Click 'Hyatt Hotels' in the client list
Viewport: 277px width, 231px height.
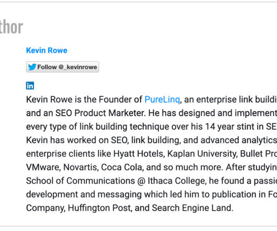[x=138, y=154]
